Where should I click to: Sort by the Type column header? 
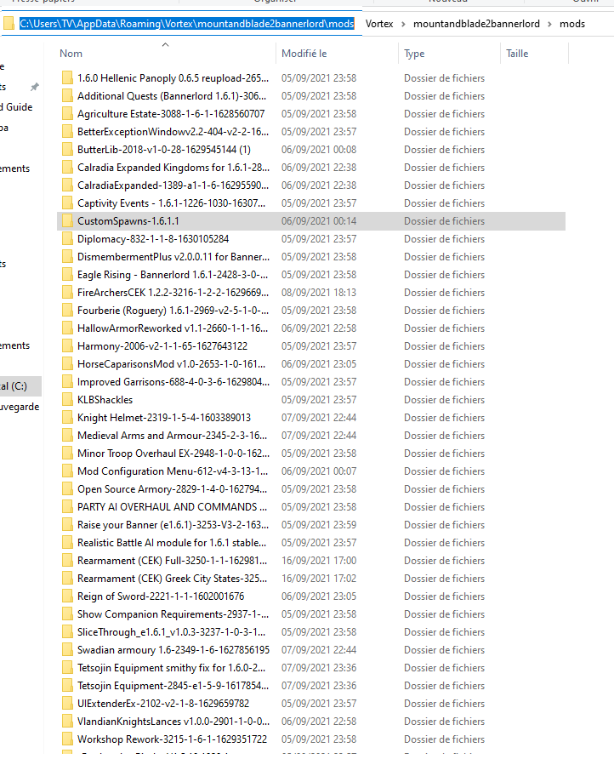pos(414,54)
